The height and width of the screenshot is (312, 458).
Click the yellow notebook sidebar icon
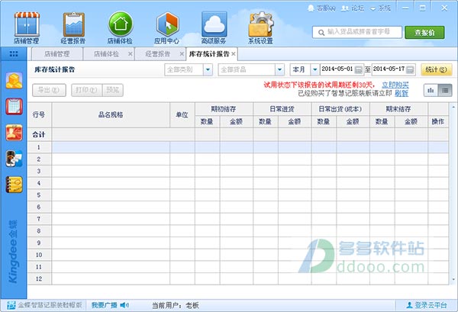click(14, 185)
